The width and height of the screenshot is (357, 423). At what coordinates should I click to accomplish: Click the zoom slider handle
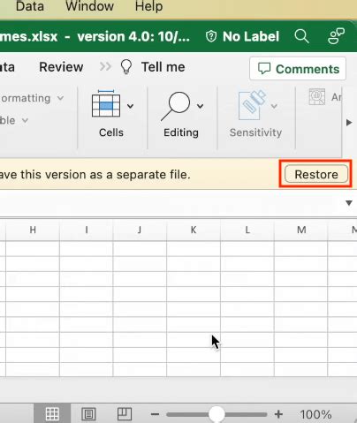(x=216, y=414)
